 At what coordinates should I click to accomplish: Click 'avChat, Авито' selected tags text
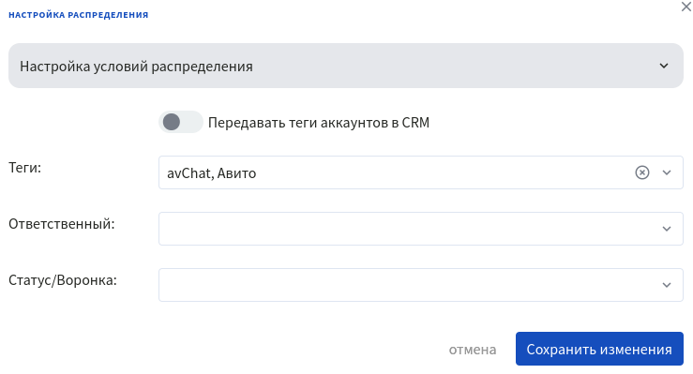[211, 173]
